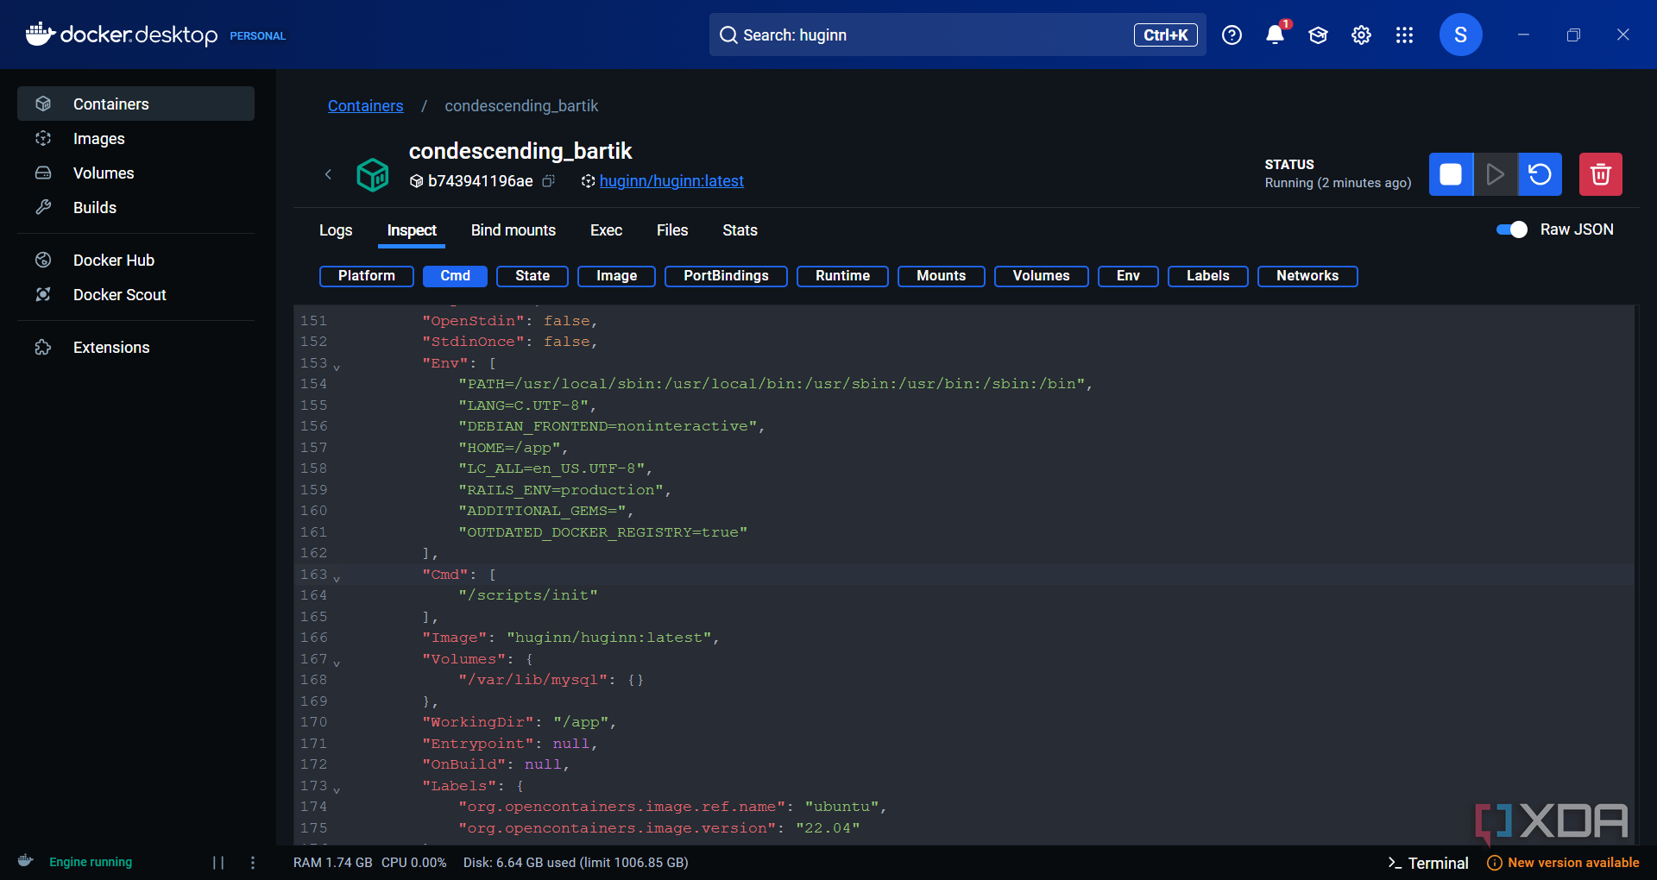Click the image.version "22.04" label line
Viewport: 1657px width, 880px height.
(x=659, y=828)
